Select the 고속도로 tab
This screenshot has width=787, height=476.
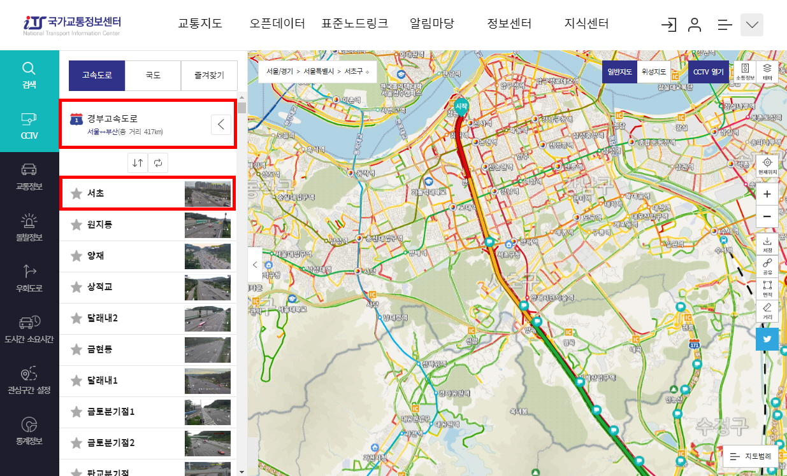click(97, 75)
